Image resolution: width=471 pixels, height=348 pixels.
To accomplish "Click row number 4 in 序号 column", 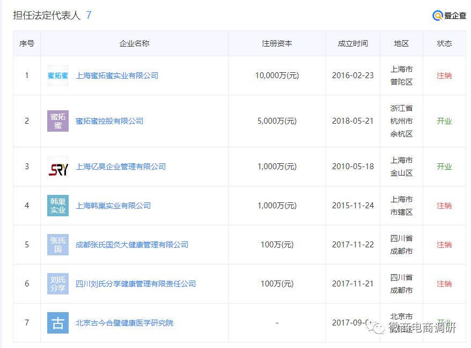I will (27, 206).
